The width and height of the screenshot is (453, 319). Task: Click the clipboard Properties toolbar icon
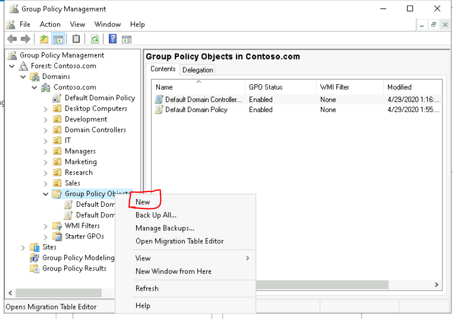click(76, 39)
